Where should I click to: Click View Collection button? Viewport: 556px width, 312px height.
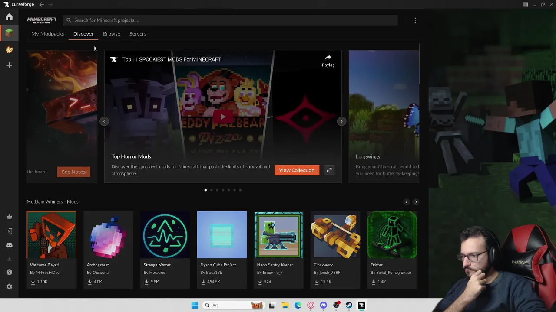(297, 170)
